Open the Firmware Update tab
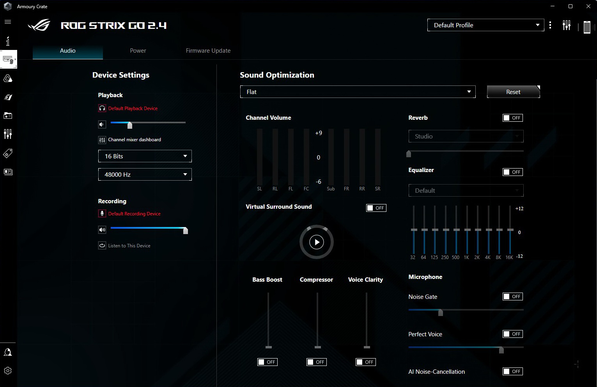The height and width of the screenshot is (387, 597). click(x=208, y=51)
